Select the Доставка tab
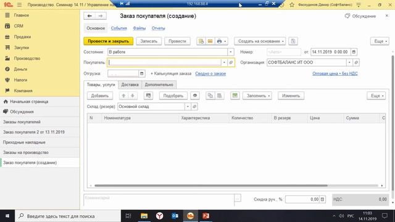This screenshot has height=222, width=395. pyautogui.click(x=130, y=84)
